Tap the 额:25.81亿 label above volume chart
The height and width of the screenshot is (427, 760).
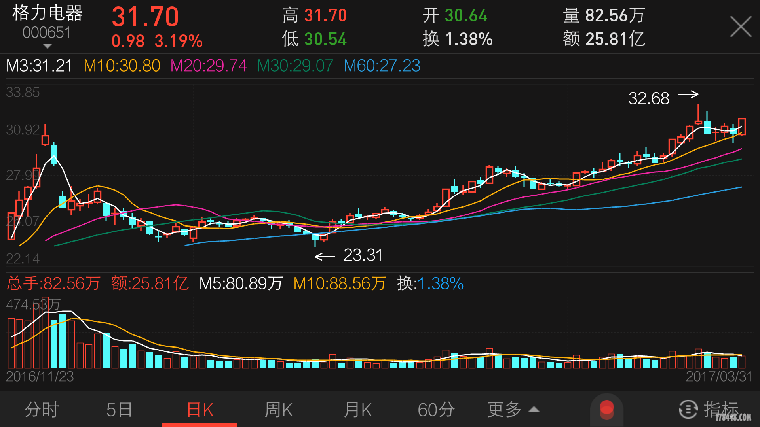[x=150, y=283]
